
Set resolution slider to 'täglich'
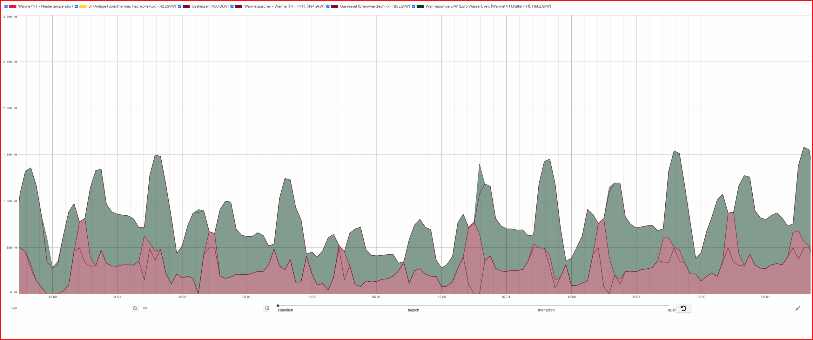tap(408, 306)
